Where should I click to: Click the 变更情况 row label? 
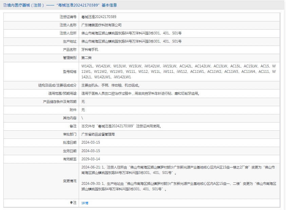(x=70, y=181)
